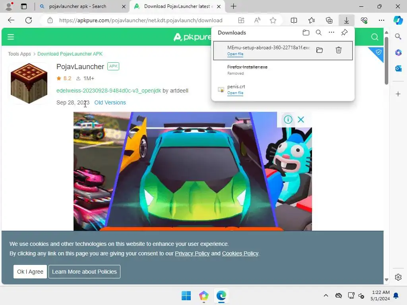Close the racing game advertisement

click(x=301, y=120)
